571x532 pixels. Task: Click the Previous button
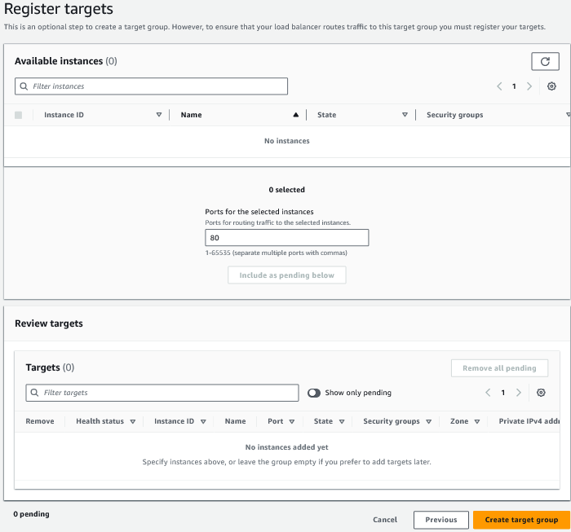click(x=440, y=520)
